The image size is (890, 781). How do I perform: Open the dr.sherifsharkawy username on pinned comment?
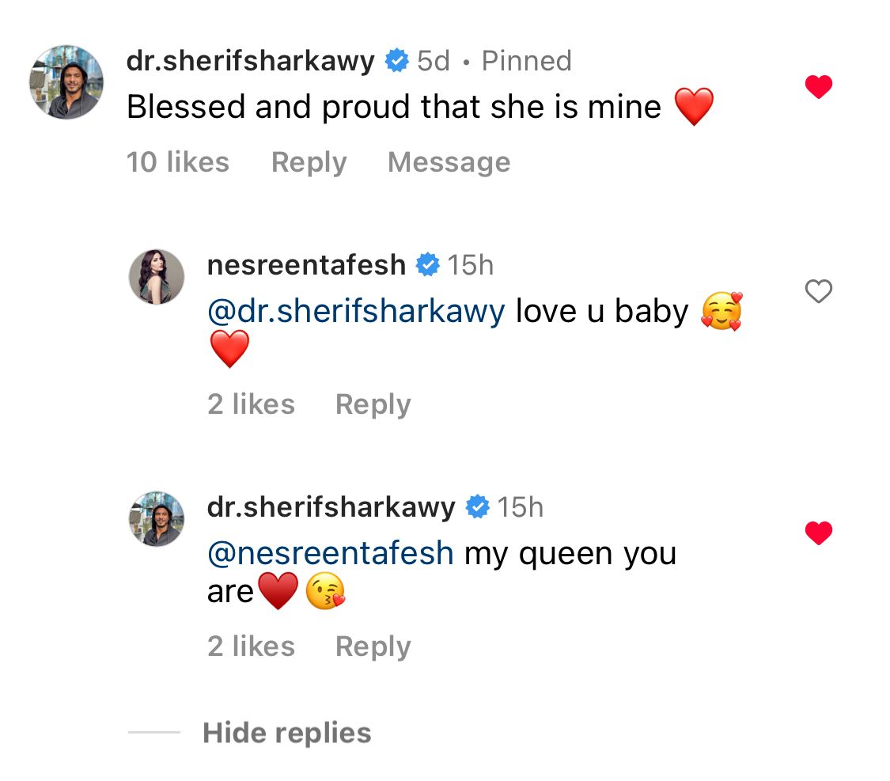[251, 61]
